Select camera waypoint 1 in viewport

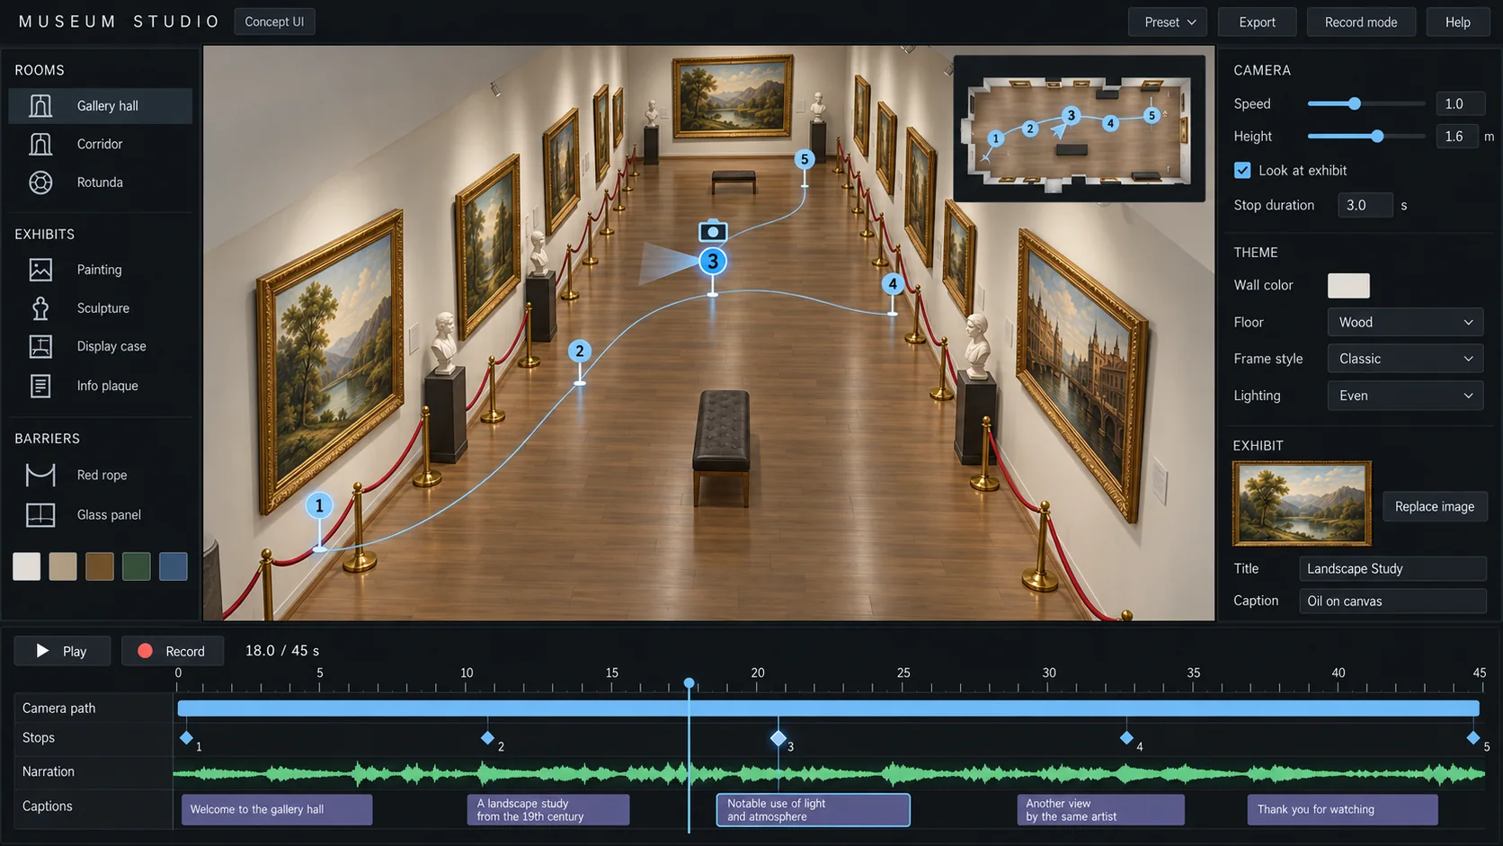click(x=319, y=506)
